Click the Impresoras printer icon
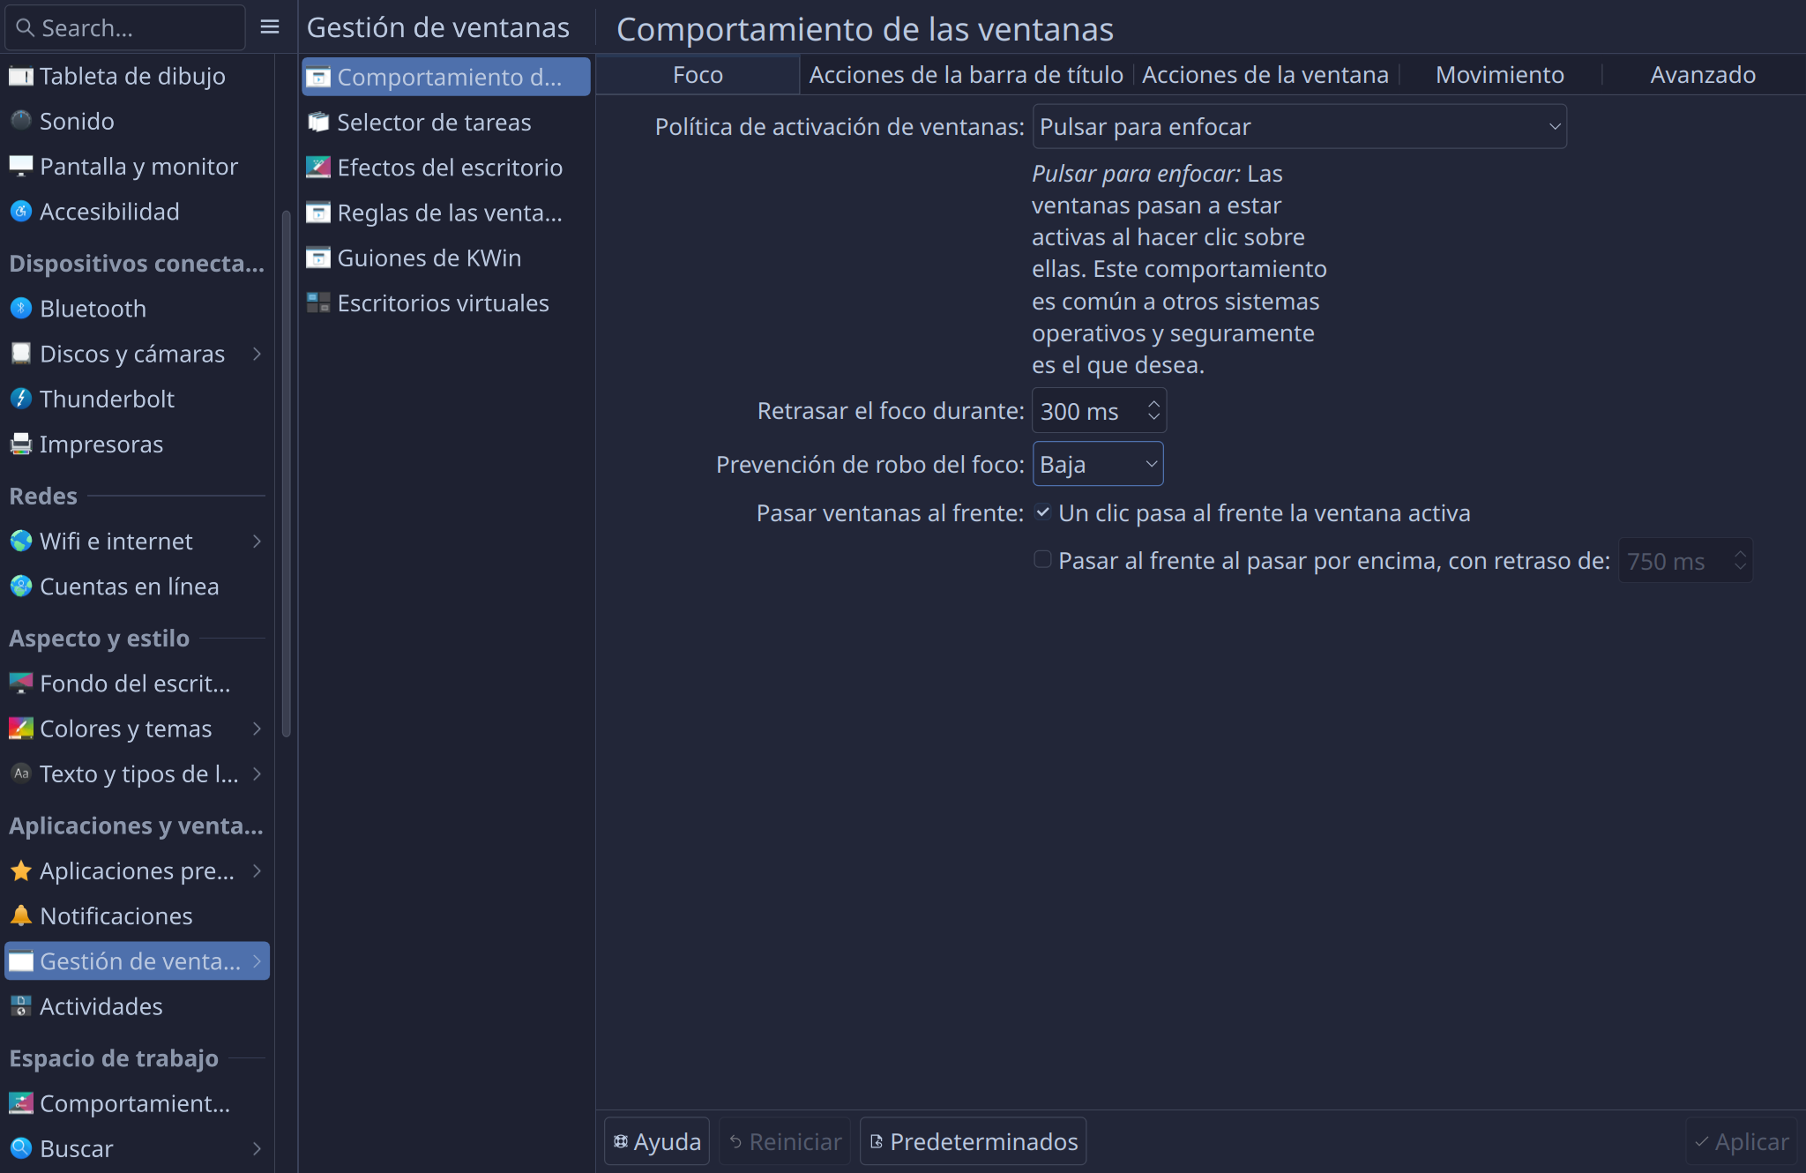Viewport: 1806px width, 1173px height. 21,444
